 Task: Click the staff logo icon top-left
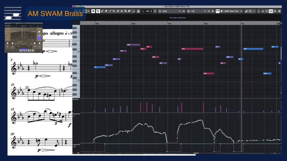[x=13, y=13]
